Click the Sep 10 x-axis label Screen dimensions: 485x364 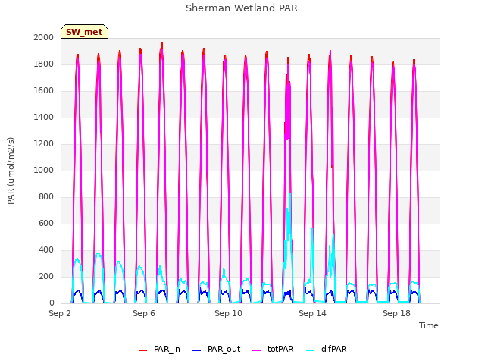(228, 313)
